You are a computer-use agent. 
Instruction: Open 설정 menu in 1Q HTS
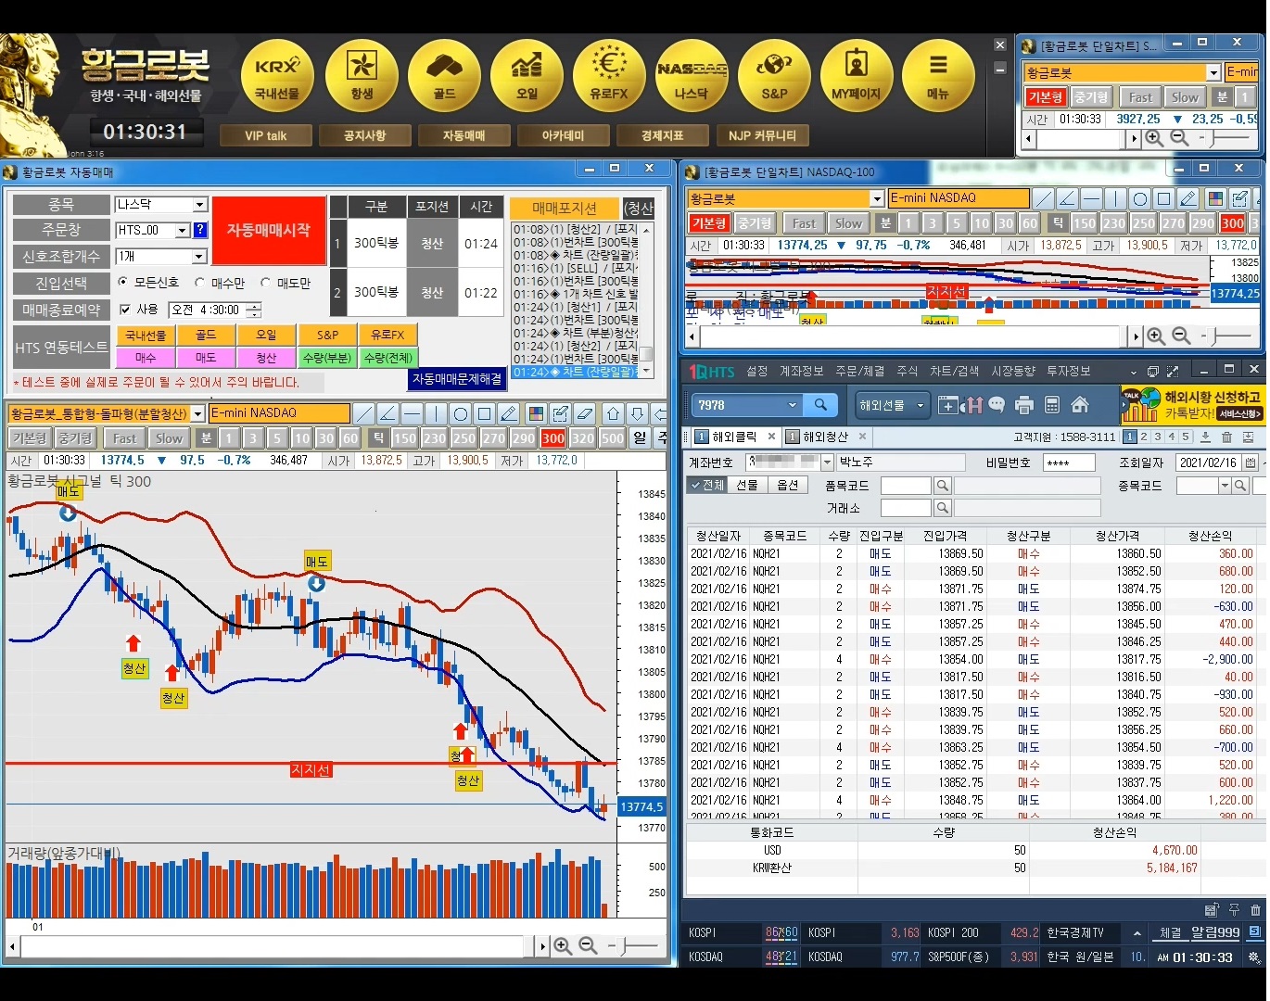[x=757, y=371]
